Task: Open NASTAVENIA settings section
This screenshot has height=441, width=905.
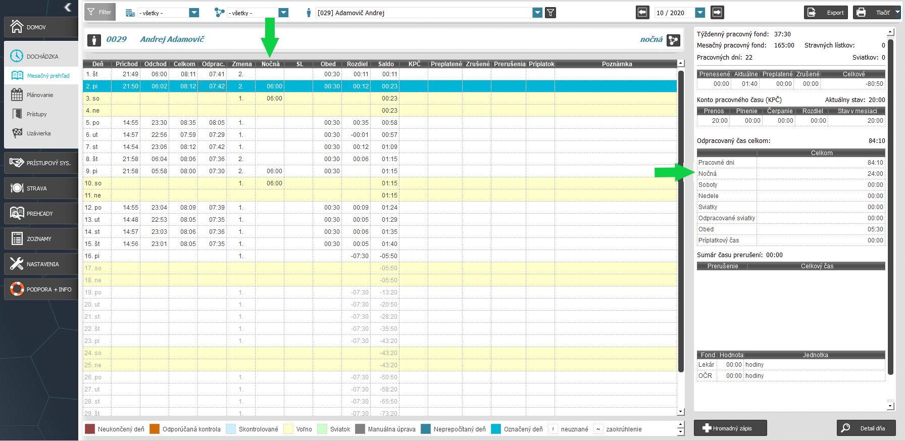Action: pos(41,264)
